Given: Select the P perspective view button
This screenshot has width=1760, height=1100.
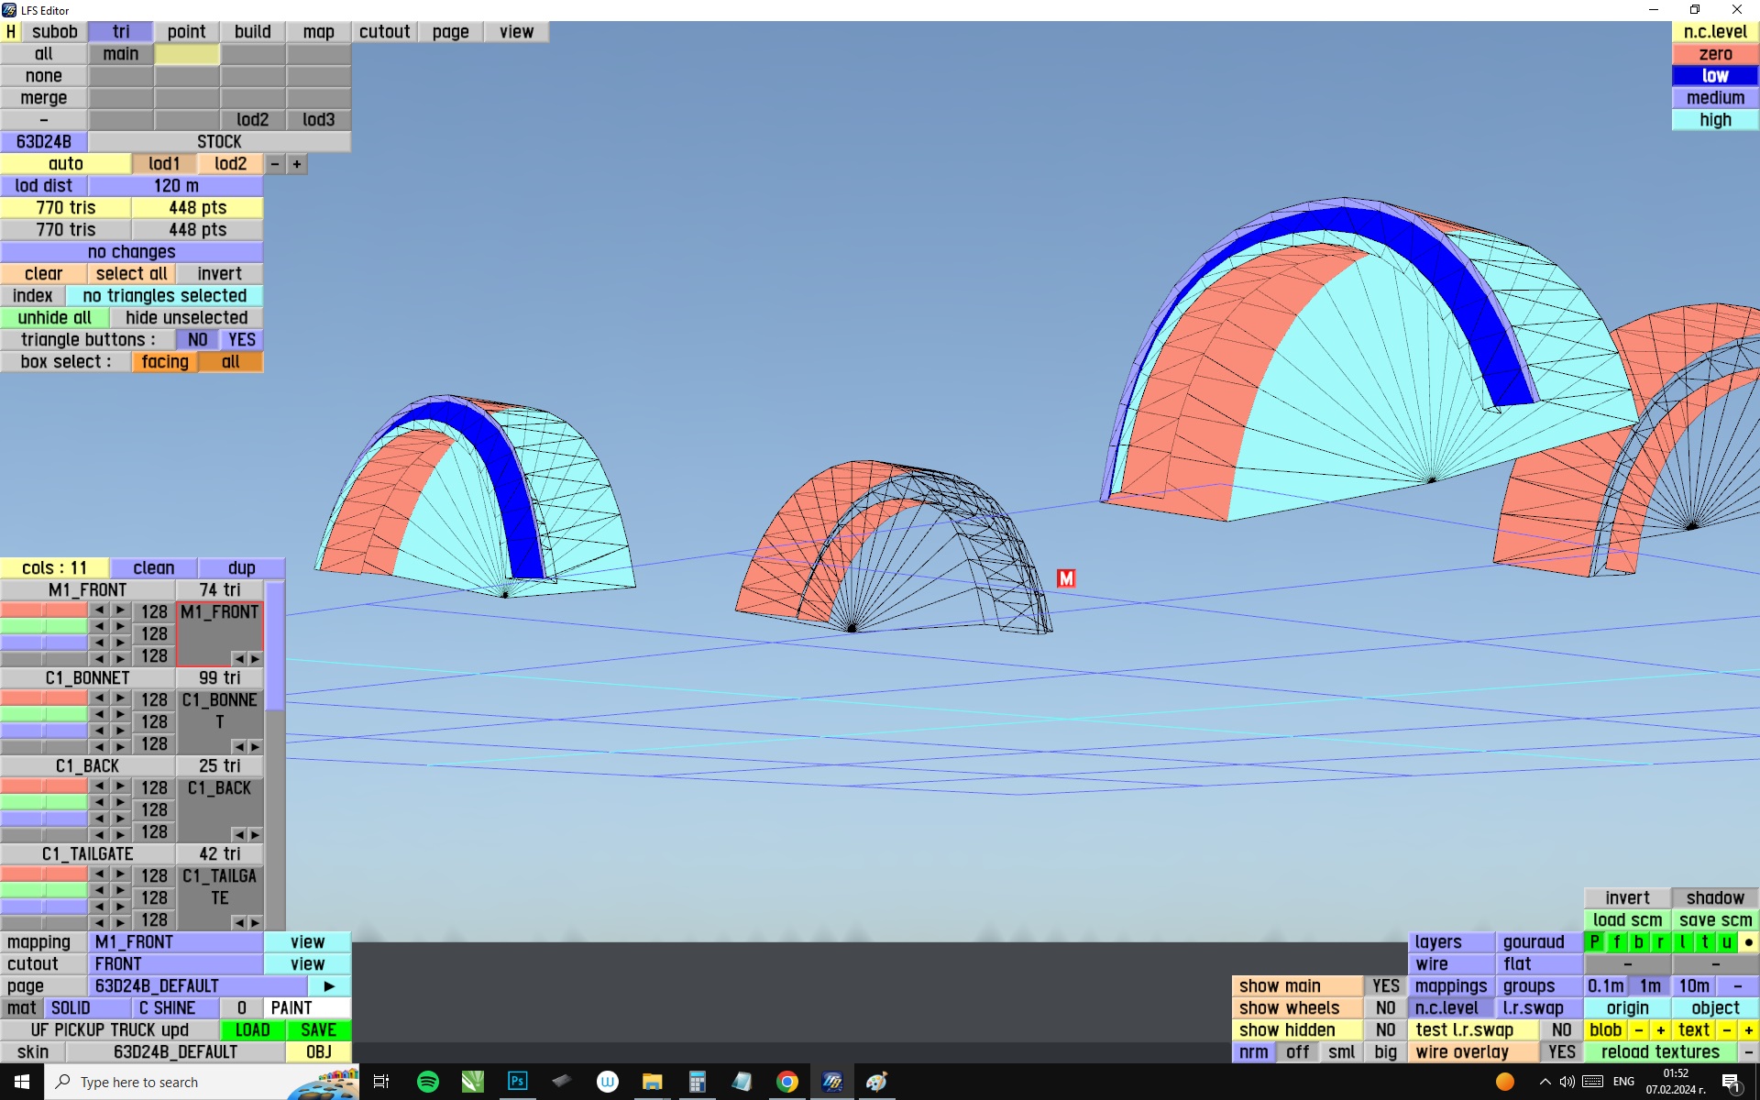Looking at the screenshot, I should [x=1595, y=942].
